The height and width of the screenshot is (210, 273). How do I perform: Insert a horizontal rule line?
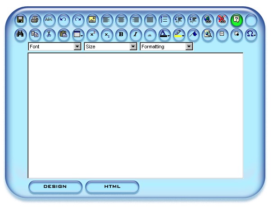click(x=150, y=34)
